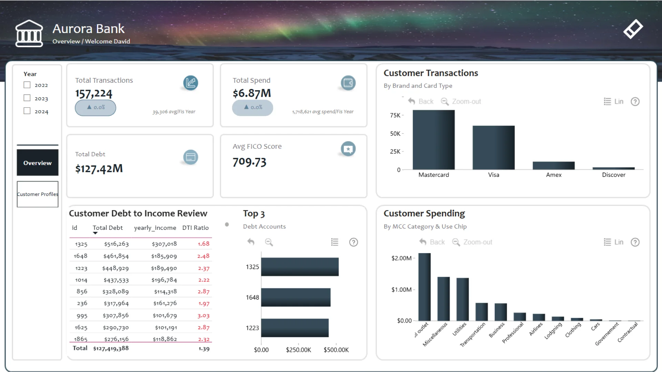This screenshot has width=662, height=372.
Task: Click the DTI ratio value 3.03
Action: [x=203, y=316]
